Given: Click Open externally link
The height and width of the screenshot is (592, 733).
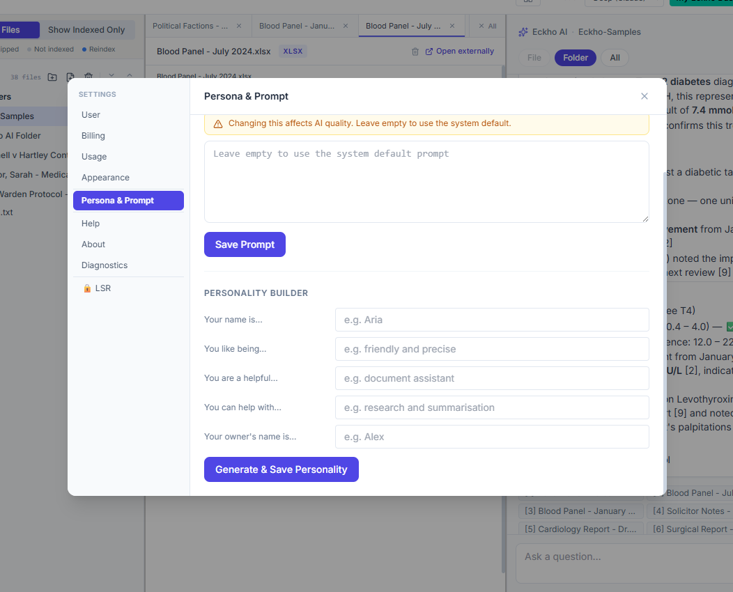Looking at the screenshot, I should coord(460,52).
